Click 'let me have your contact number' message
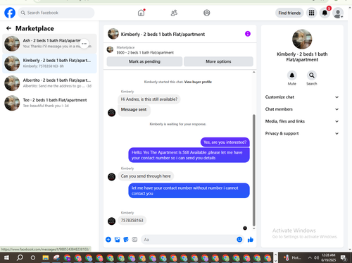352x263 pixels. 189,190
